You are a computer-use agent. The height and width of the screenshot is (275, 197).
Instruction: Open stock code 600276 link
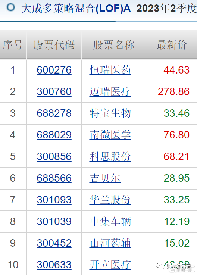click(x=54, y=70)
